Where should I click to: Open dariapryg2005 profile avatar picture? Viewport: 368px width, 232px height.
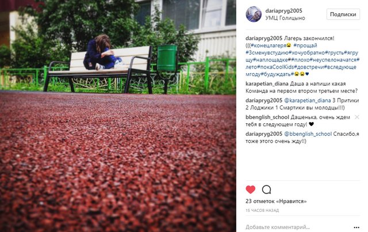coord(254,14)
